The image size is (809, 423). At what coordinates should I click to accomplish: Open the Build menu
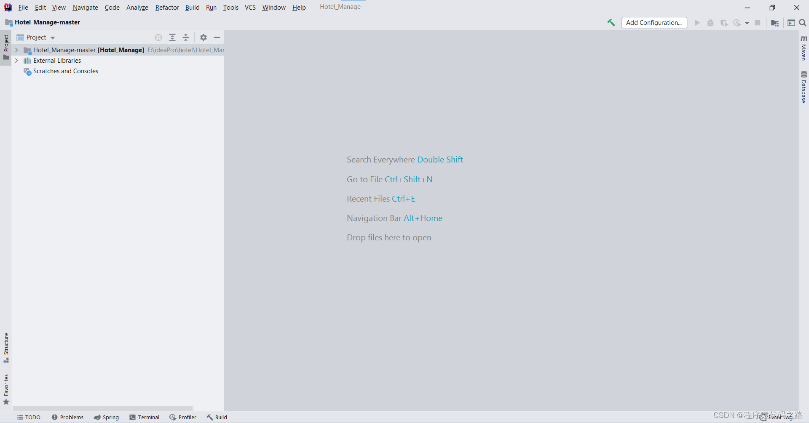point(193,8)
